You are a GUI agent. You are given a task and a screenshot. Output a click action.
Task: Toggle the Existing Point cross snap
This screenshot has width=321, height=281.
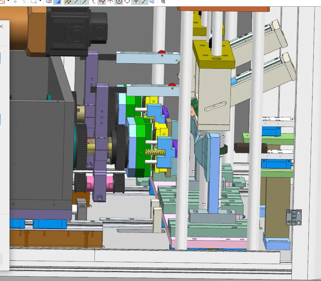point(136,2)
